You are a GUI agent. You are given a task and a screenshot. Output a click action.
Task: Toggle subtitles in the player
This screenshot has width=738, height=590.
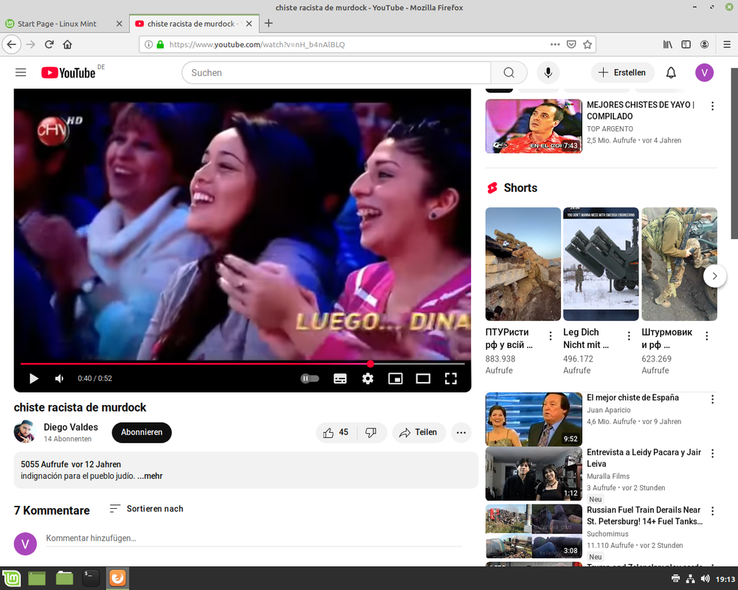(339, 378)
